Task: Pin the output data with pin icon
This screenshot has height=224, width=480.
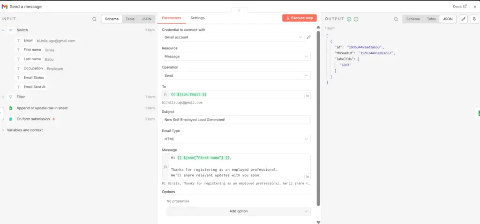Action: (x=474, y=19)
